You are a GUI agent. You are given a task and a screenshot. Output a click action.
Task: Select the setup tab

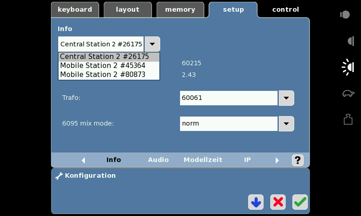[233, 9]
